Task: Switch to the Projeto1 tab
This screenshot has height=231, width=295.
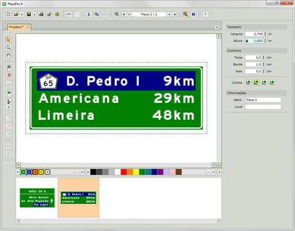Action: (x=17, y=27)
